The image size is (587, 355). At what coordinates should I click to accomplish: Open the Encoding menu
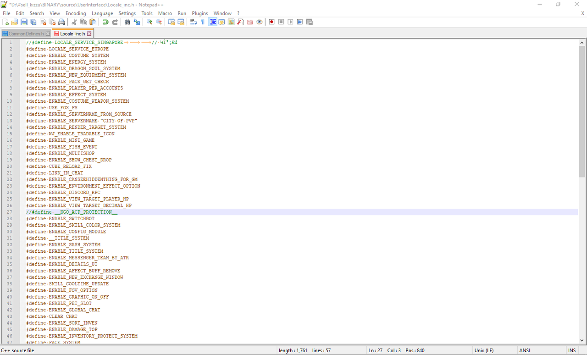pos(76,13)
